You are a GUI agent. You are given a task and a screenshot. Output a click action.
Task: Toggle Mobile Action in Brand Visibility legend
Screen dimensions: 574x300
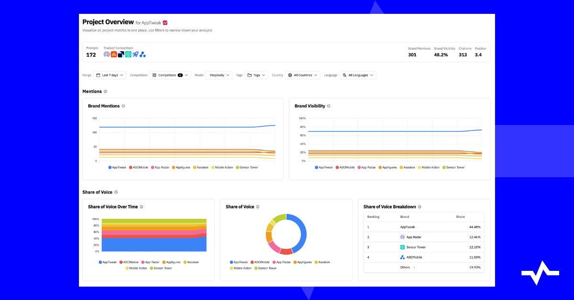(429, 167)
